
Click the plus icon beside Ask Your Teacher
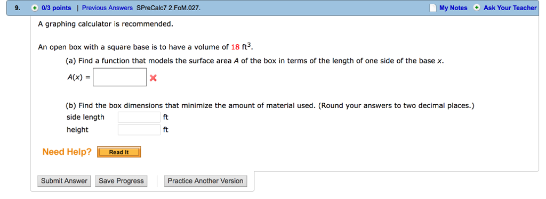pos(477,7)
